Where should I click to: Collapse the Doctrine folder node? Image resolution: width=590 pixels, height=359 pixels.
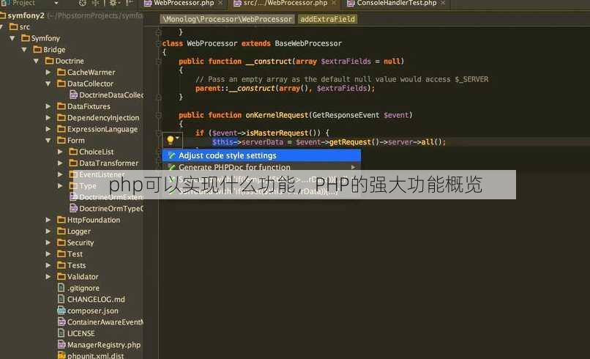pos(37,61)
